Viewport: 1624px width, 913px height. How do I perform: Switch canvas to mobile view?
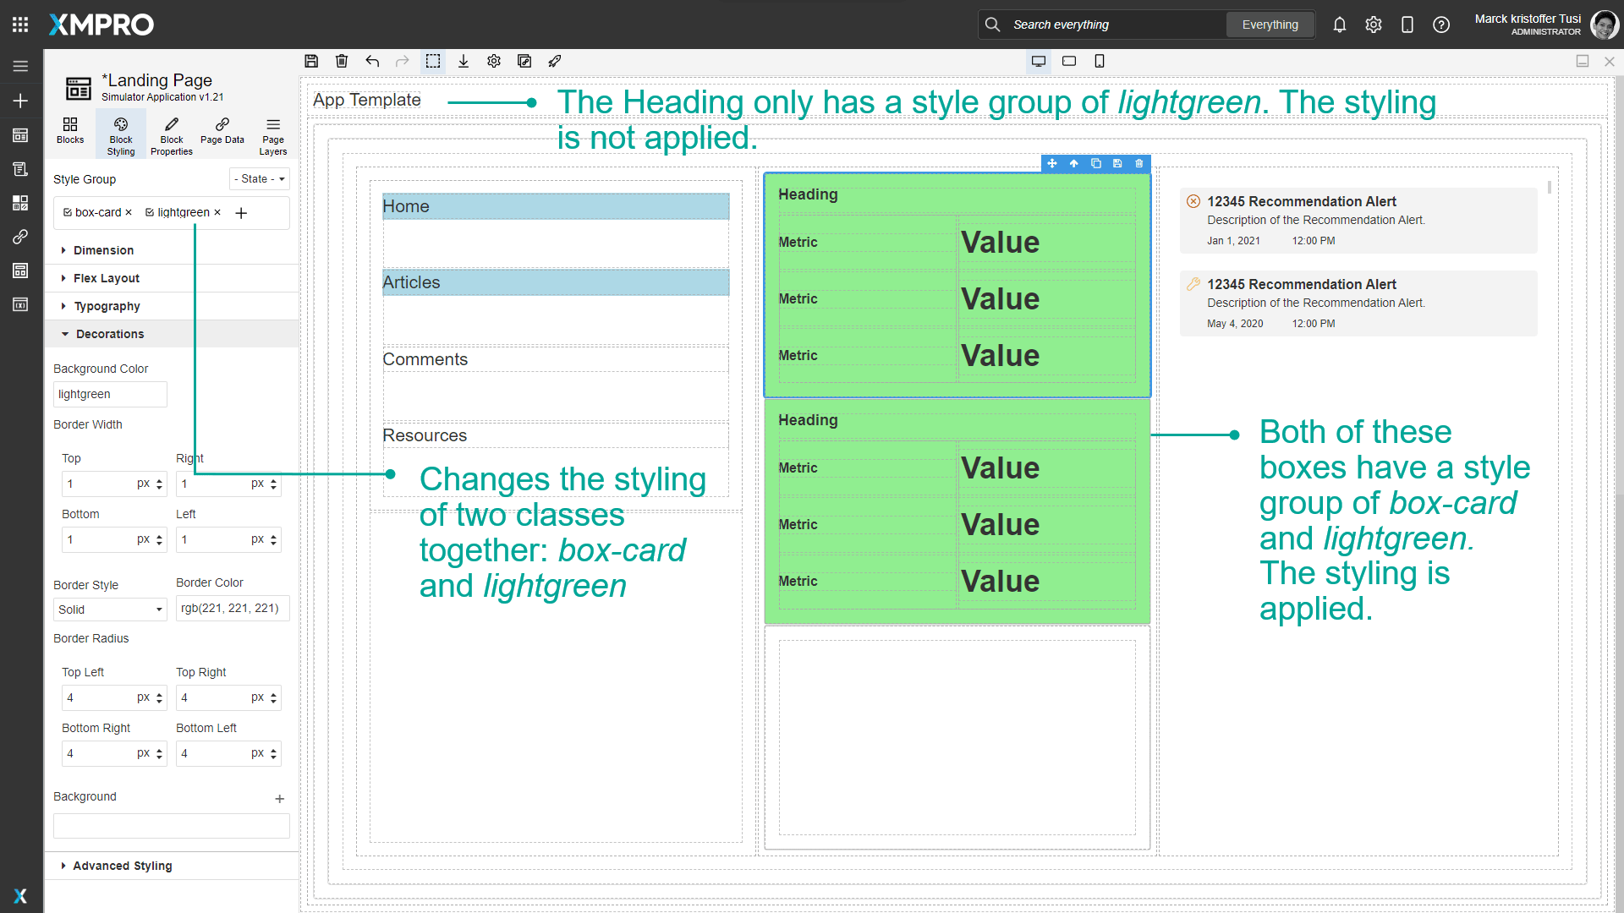click(x=1100, y=61)
